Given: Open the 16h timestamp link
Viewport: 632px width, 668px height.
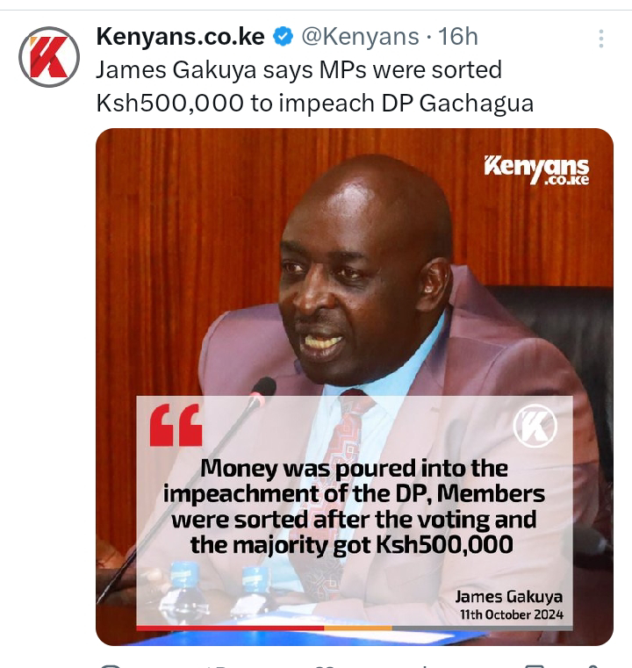Looking at the screenshot, I should click(x=458, y=37).
